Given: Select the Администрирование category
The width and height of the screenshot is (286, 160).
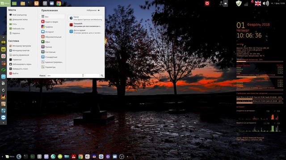Looking at the screenshot, I should 52,62.
